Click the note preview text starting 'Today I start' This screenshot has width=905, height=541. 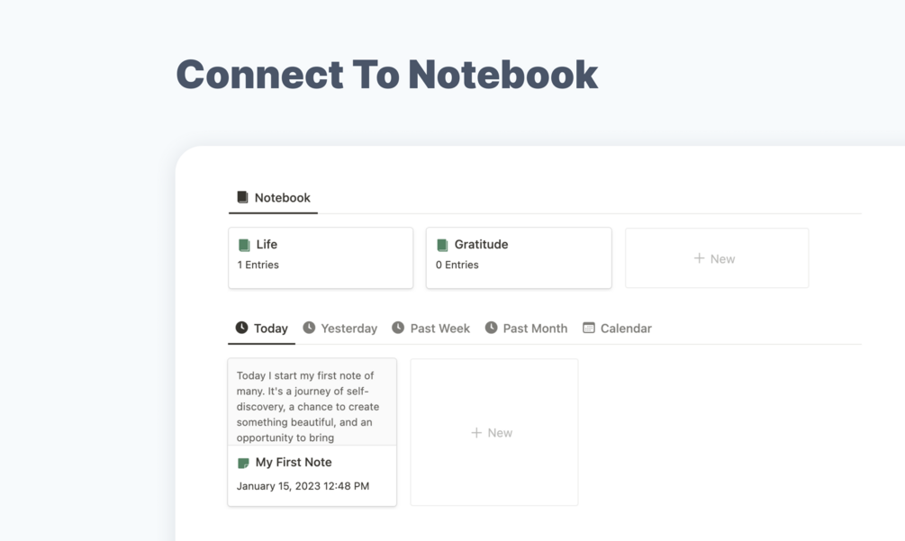tap(307, 407)
